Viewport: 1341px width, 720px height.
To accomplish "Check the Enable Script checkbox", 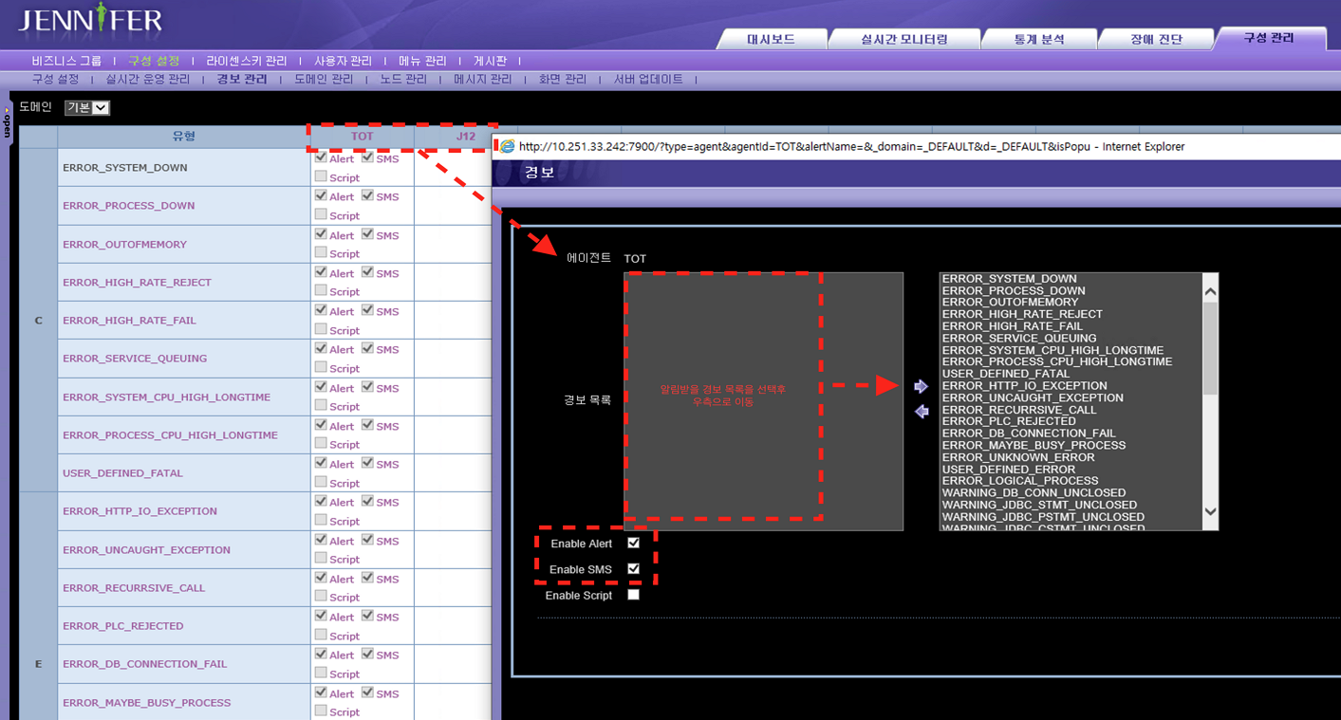I will point(633,595).
